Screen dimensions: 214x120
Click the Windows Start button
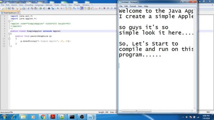(x=4, y=117)
